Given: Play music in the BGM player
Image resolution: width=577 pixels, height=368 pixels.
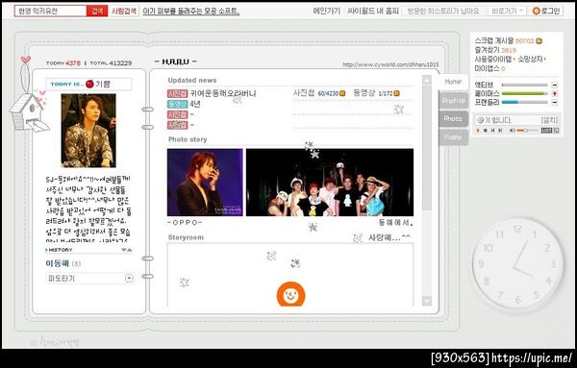Looking at the screenshot, I should 478,130.
